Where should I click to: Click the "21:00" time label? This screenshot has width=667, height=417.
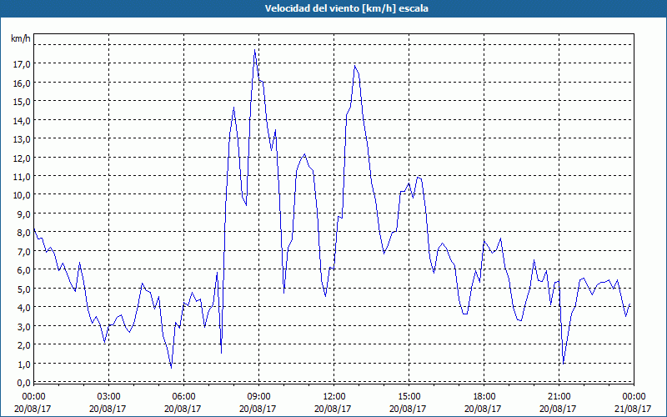(x=559, y=396)
